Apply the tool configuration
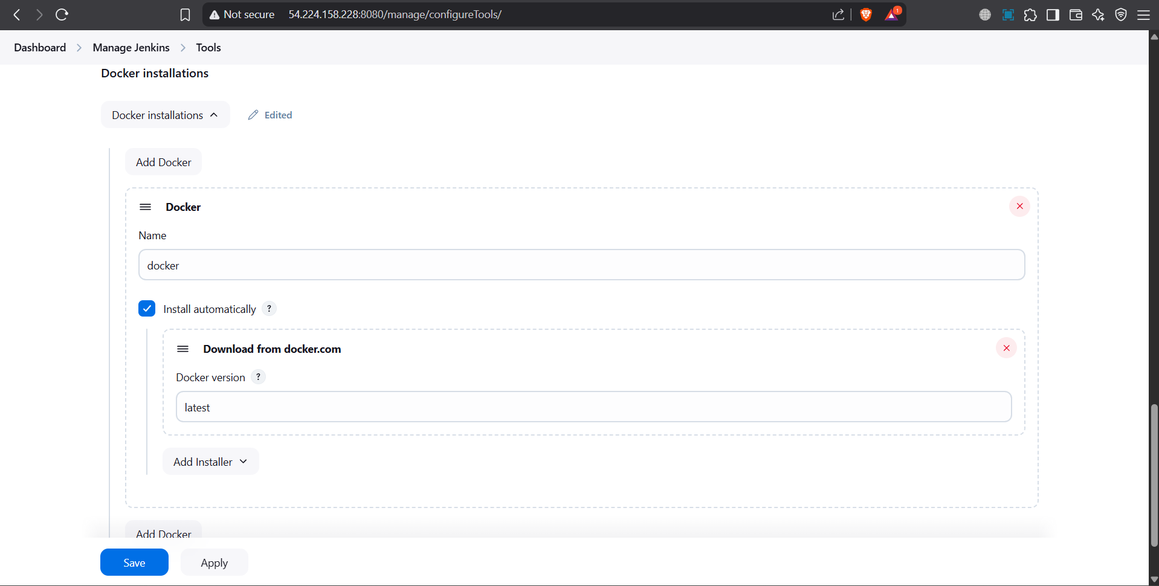The image size is (1159, 586). coord(214,562)
